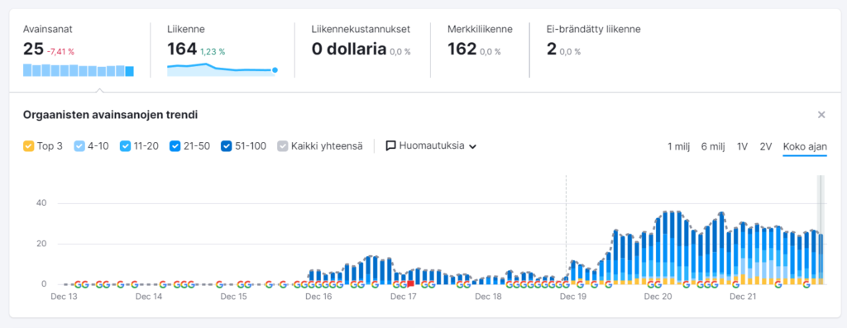Expand the Huomautuksia dropdown

[431, 145]
